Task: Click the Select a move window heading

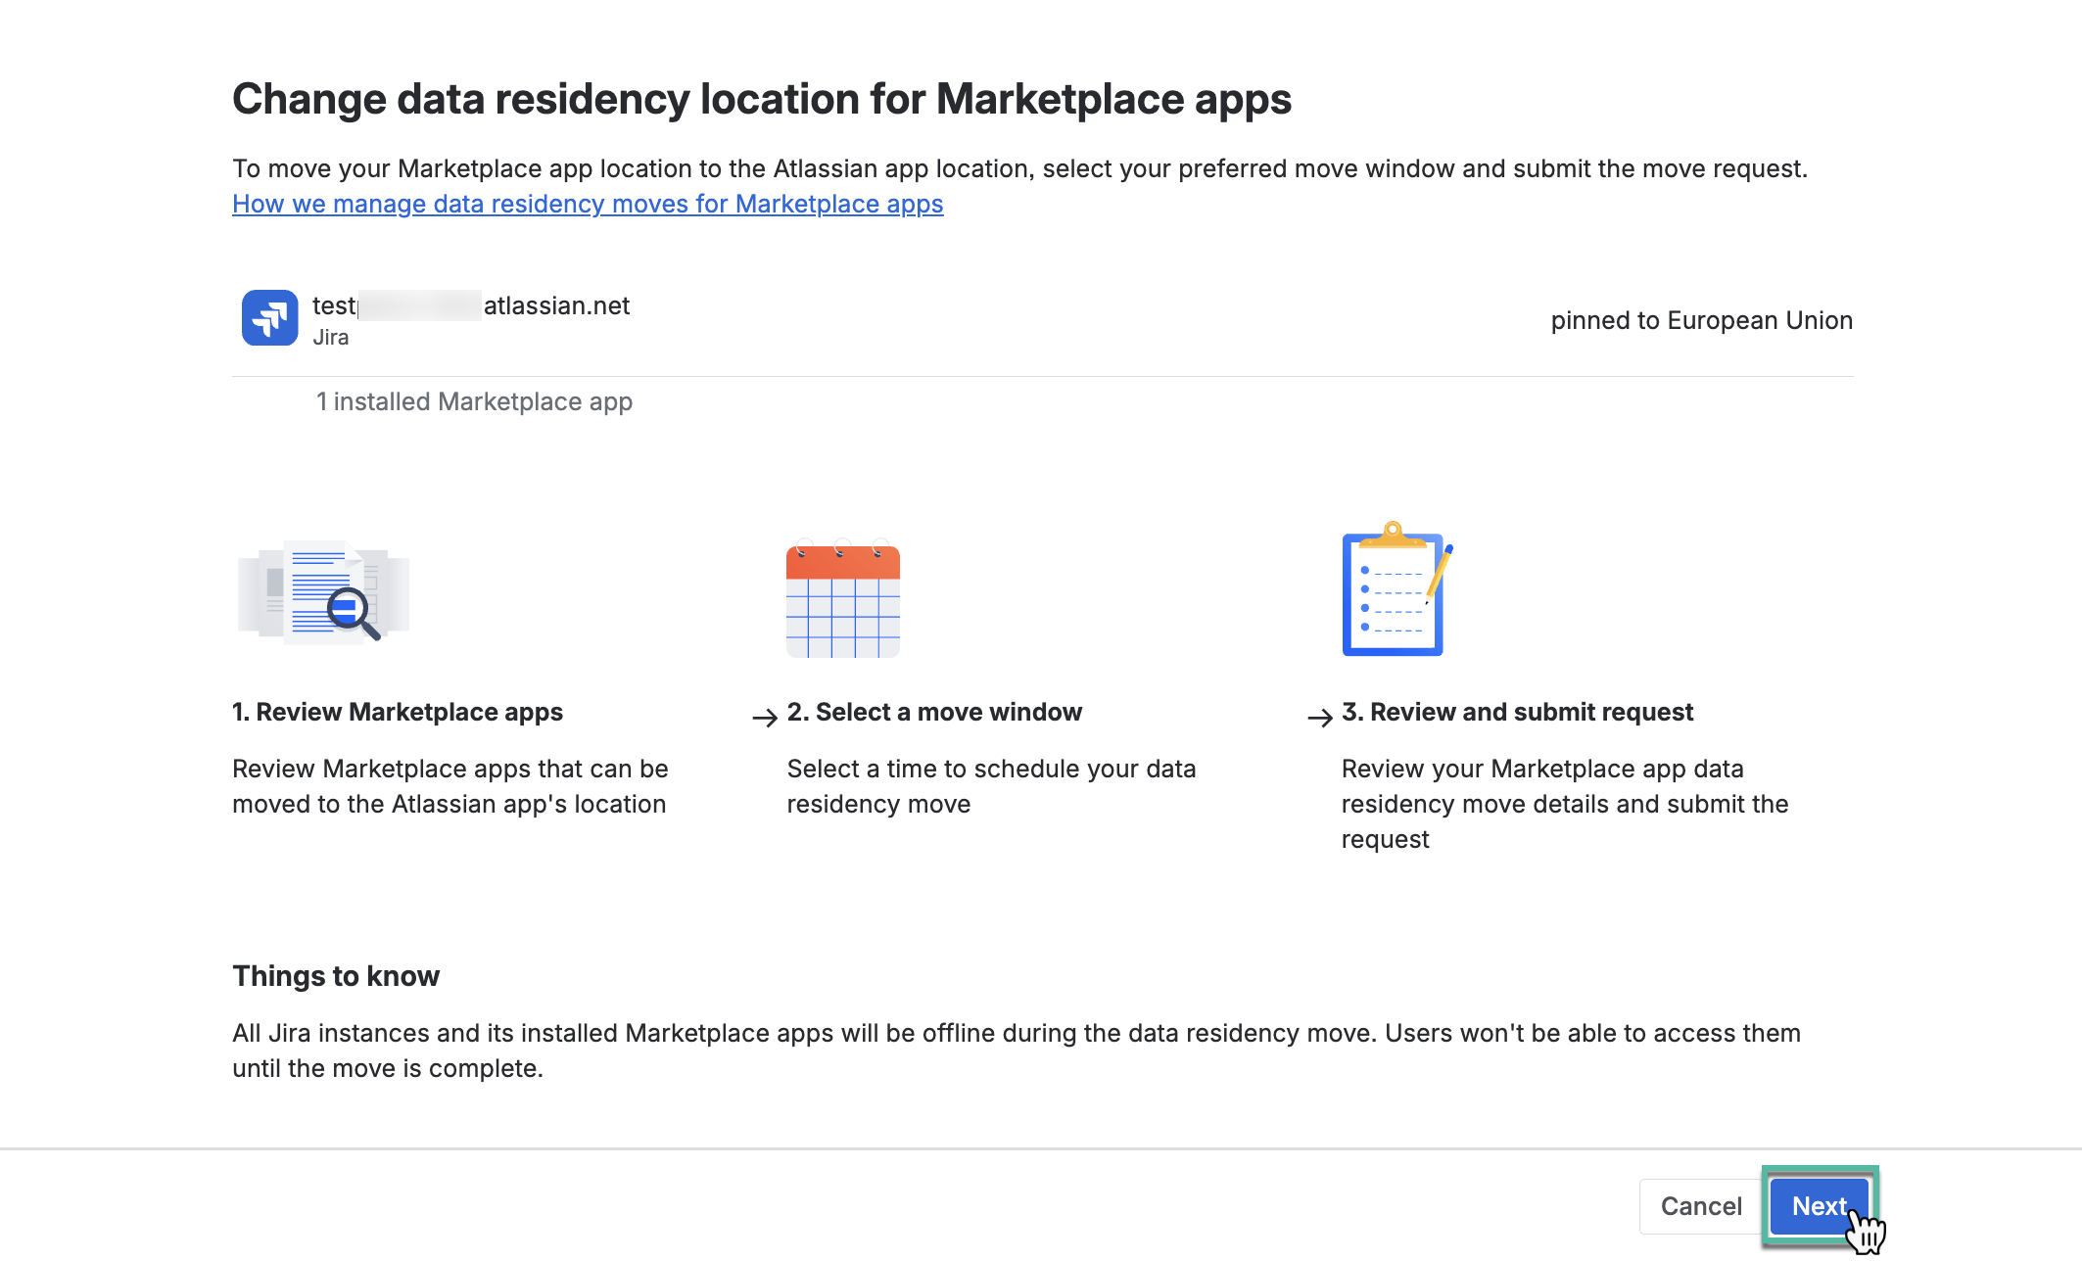Action: [934, 712]
